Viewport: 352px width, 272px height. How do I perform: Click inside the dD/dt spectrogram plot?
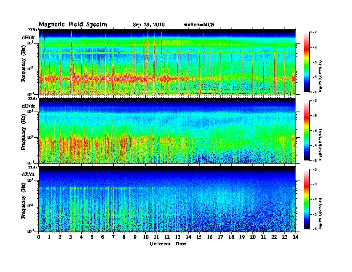point(167,131)
